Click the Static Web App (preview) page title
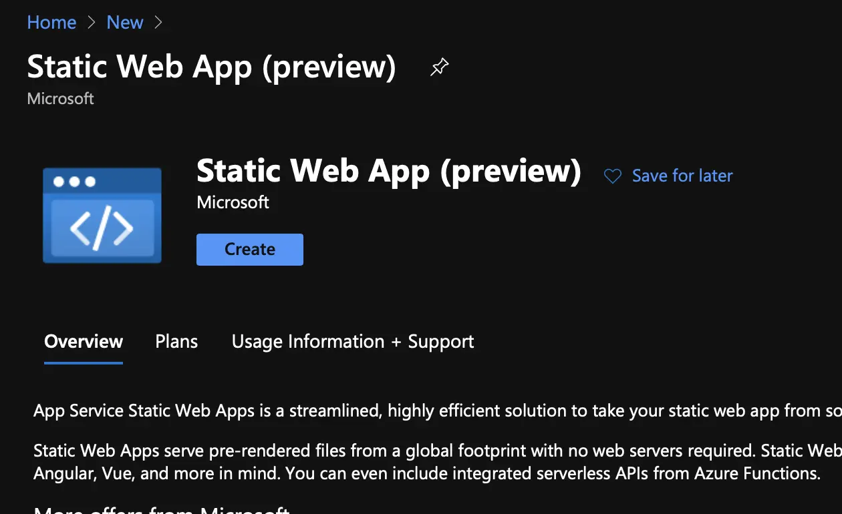842x514 pixels. [210, 67]
